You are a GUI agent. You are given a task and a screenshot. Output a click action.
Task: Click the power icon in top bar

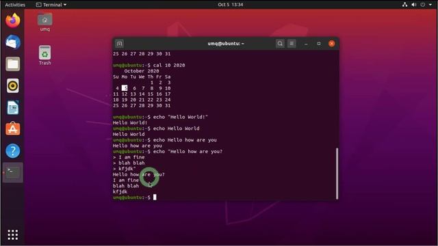click(423, 5)
